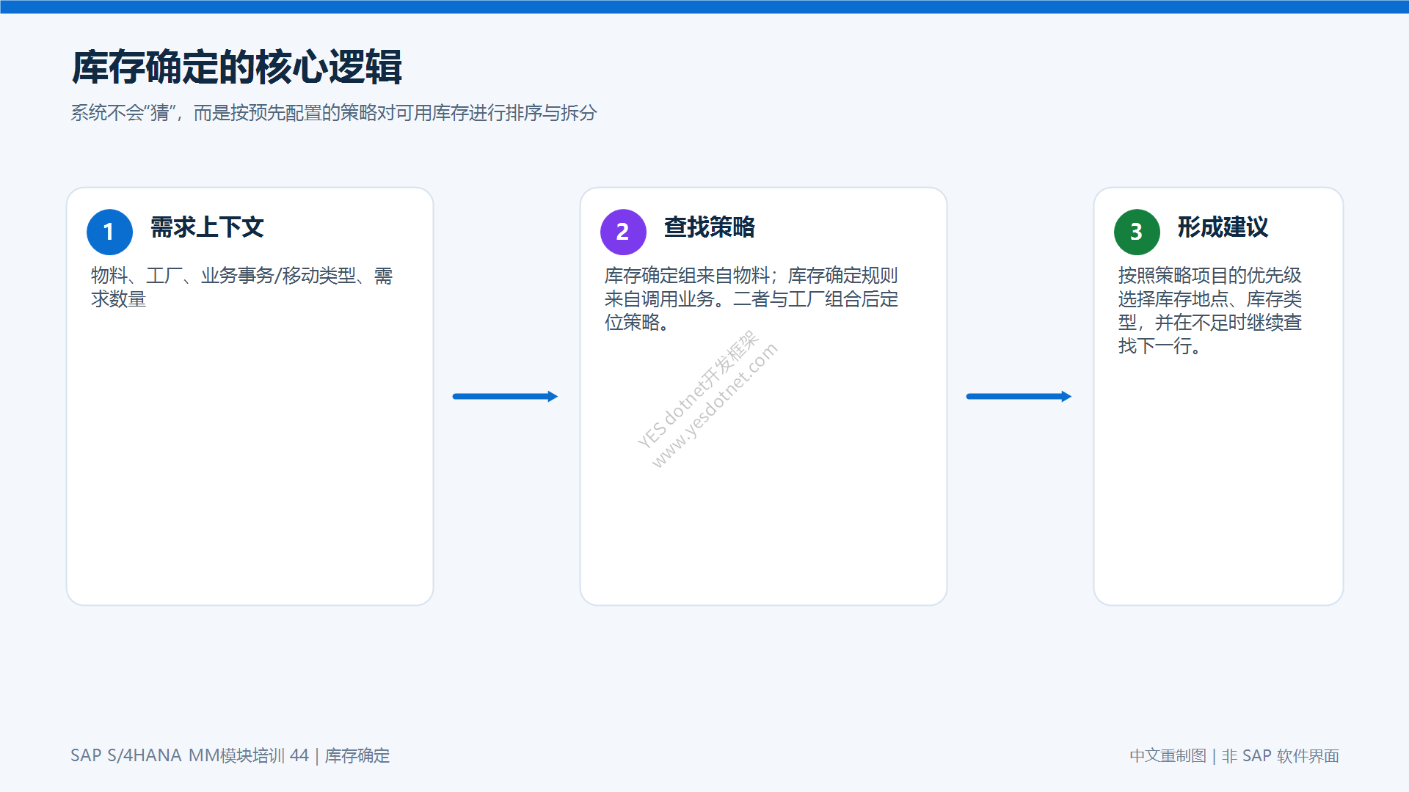Viewport: 1409px width, 792px height.
Task: Click the purple step 2 circle badge
Action: [623, 232]
